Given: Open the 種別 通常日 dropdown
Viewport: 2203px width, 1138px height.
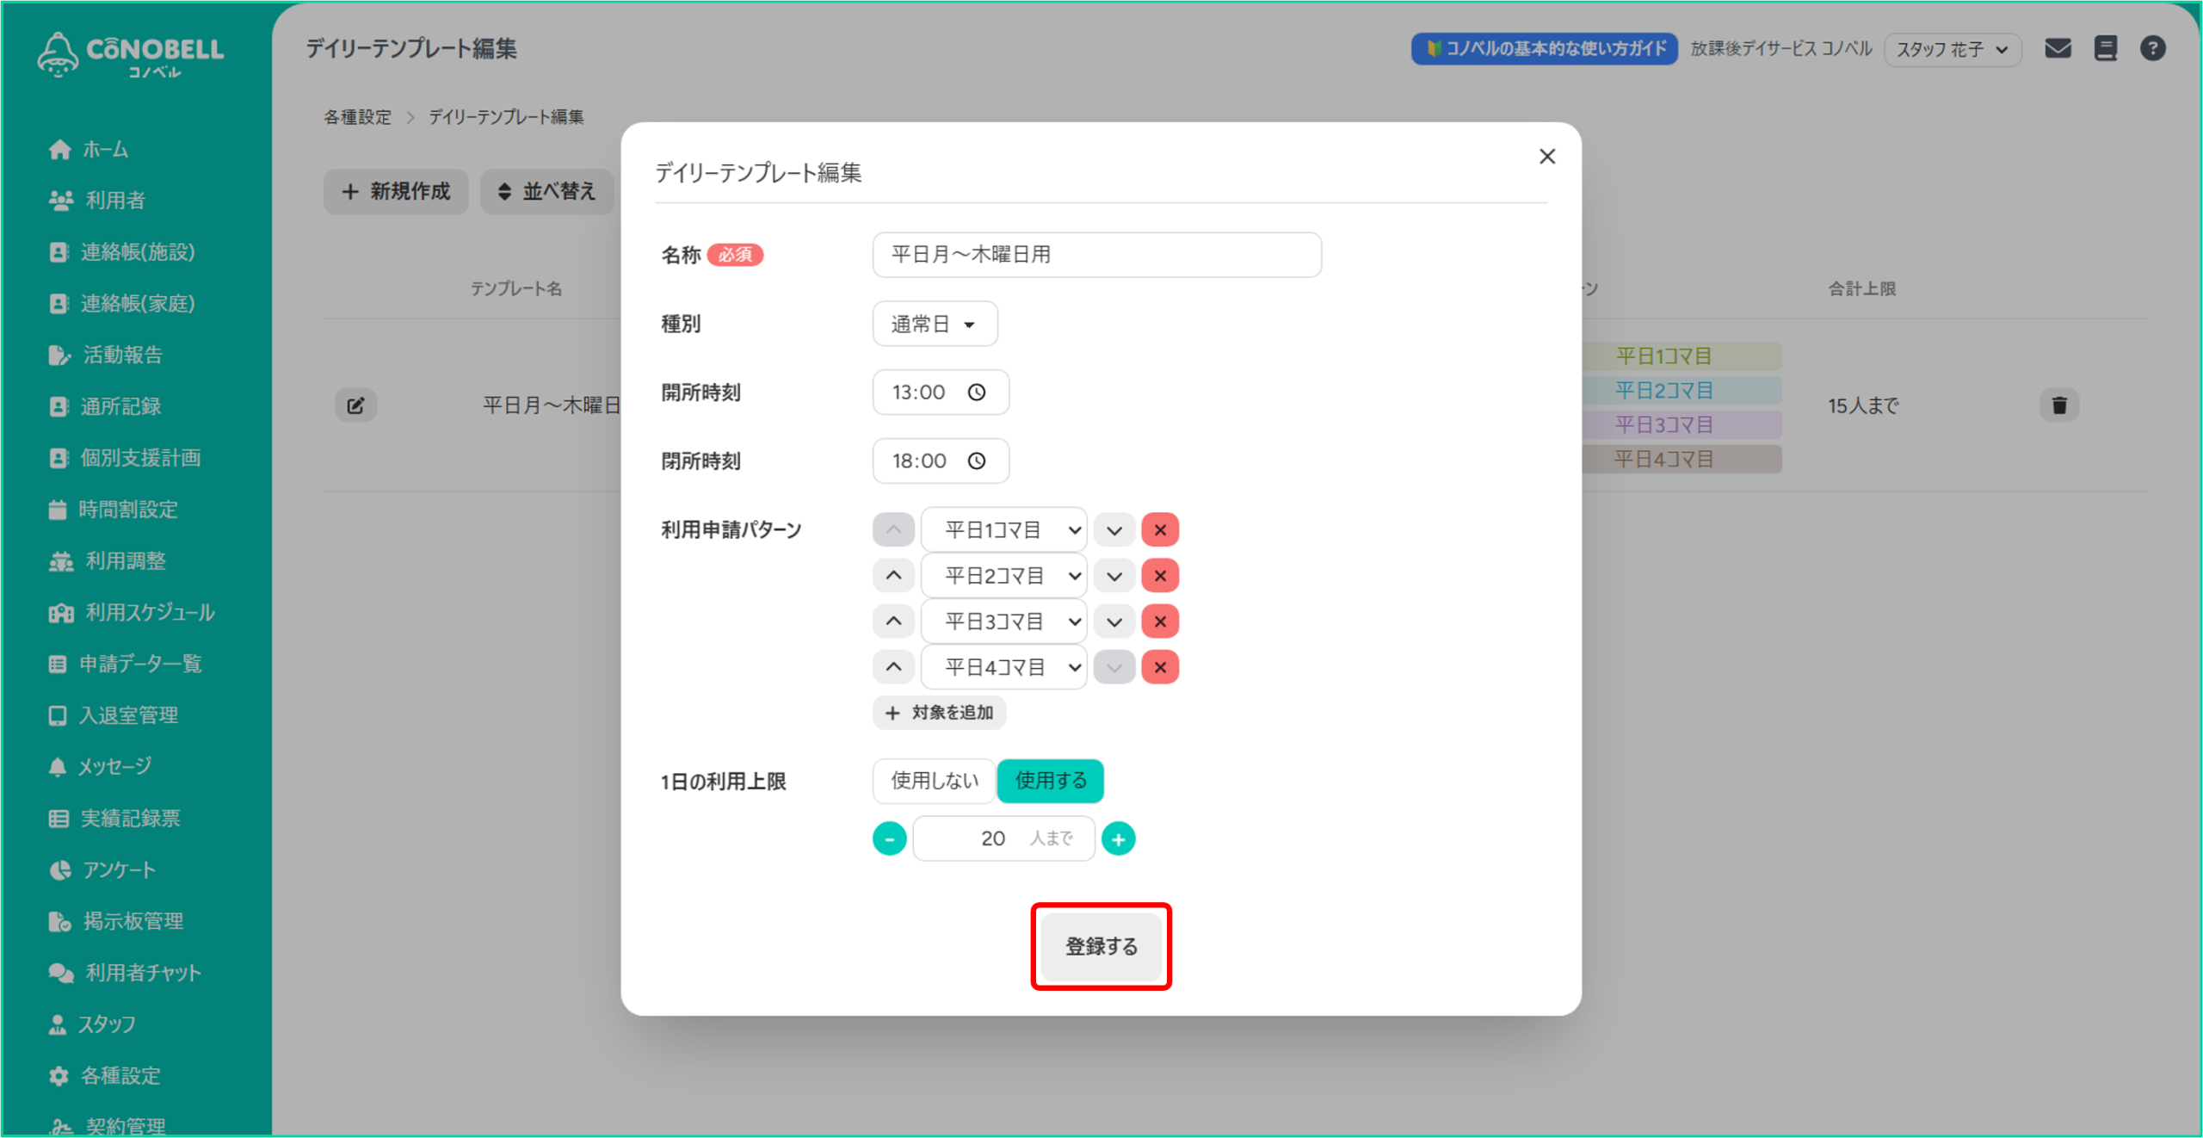Looking at the screenshot, I should [935, 325].
